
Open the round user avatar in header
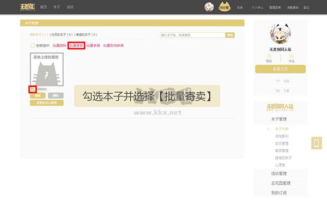[209, 7]
